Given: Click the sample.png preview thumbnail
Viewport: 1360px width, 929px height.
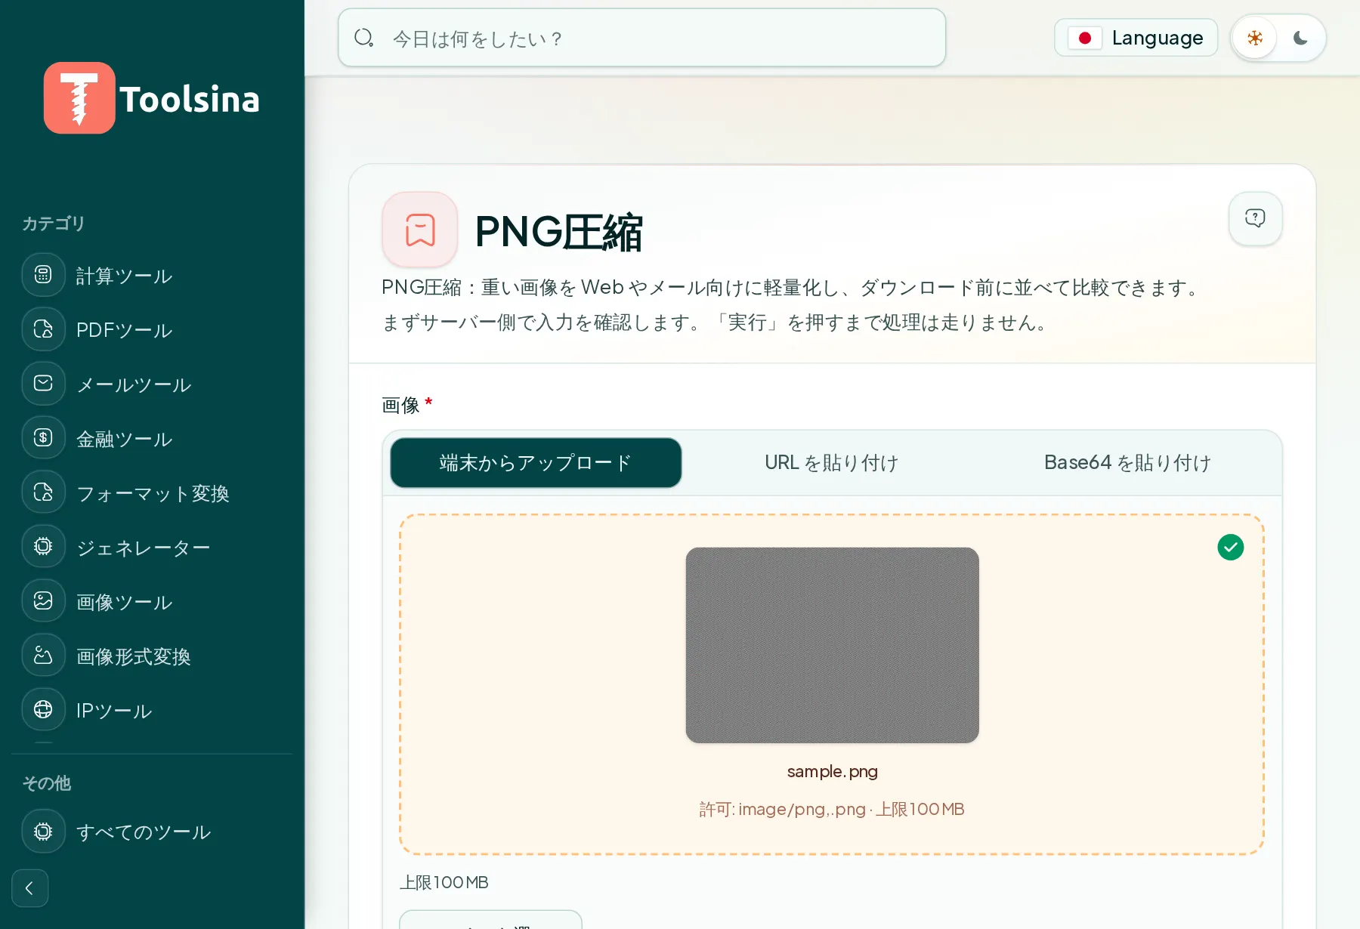Looking at the screenshot, I should (832, 645).
